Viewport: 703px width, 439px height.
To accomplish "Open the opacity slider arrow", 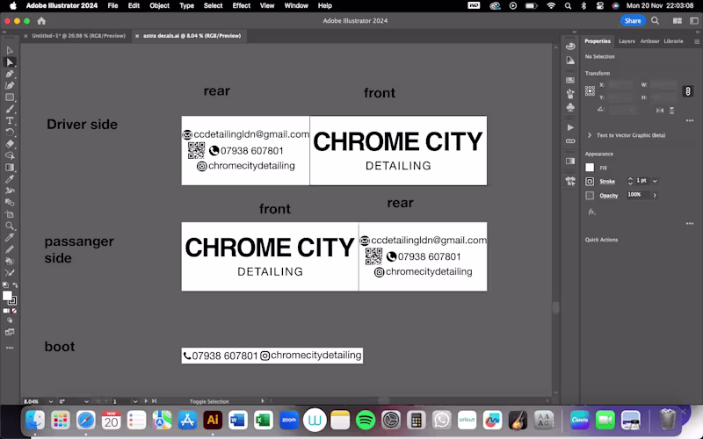I will tap(655, 195).
